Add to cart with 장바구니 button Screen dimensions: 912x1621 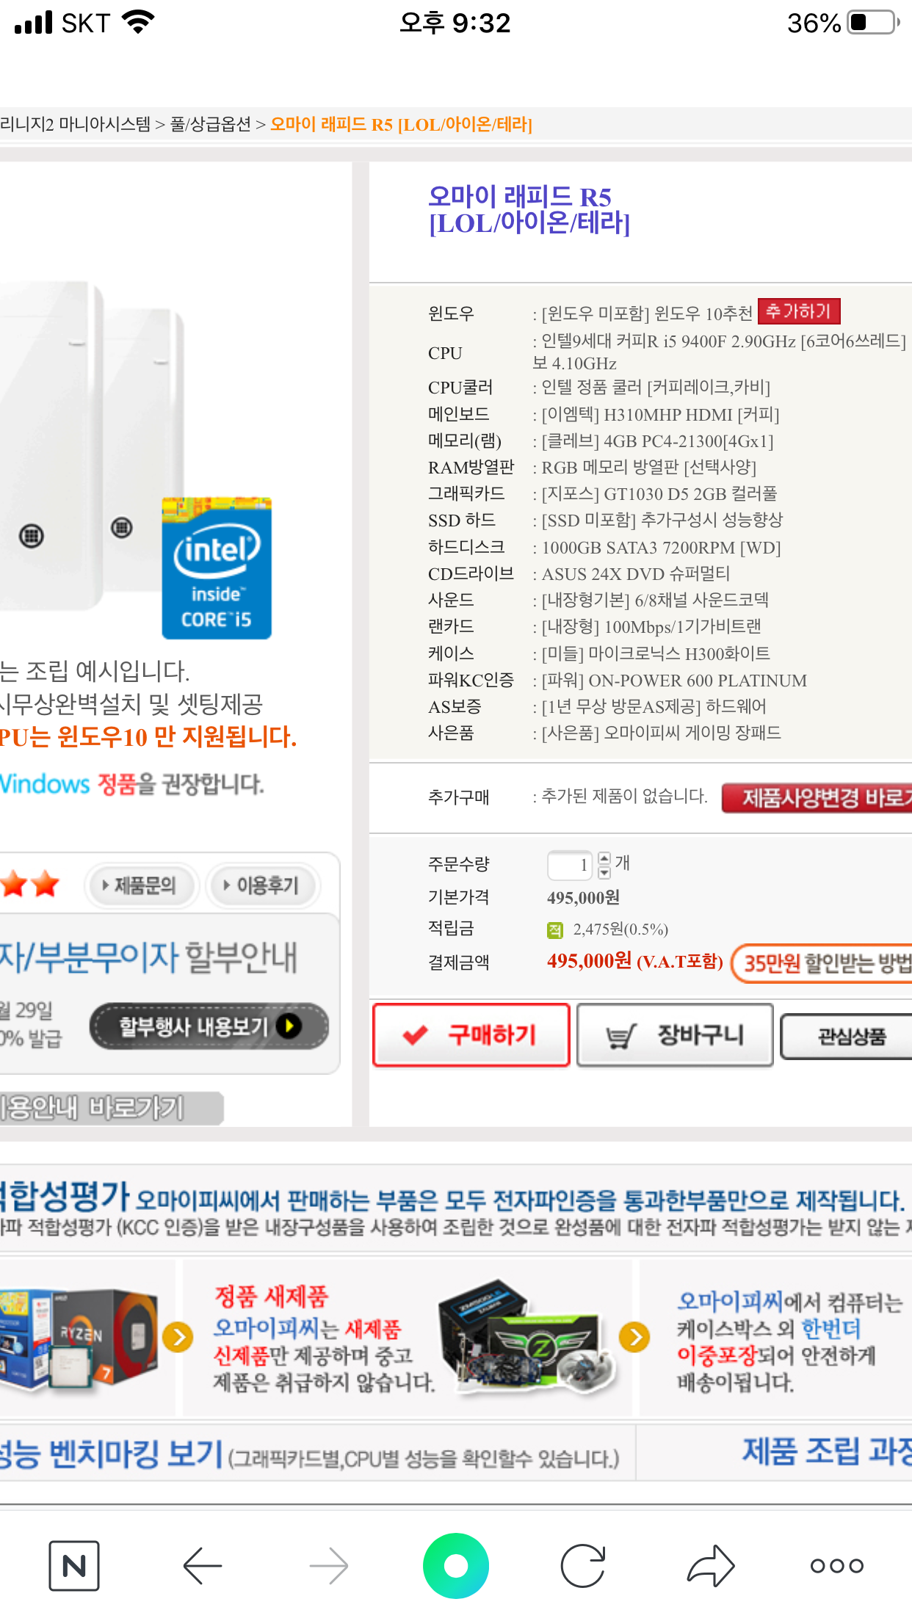675,1035
